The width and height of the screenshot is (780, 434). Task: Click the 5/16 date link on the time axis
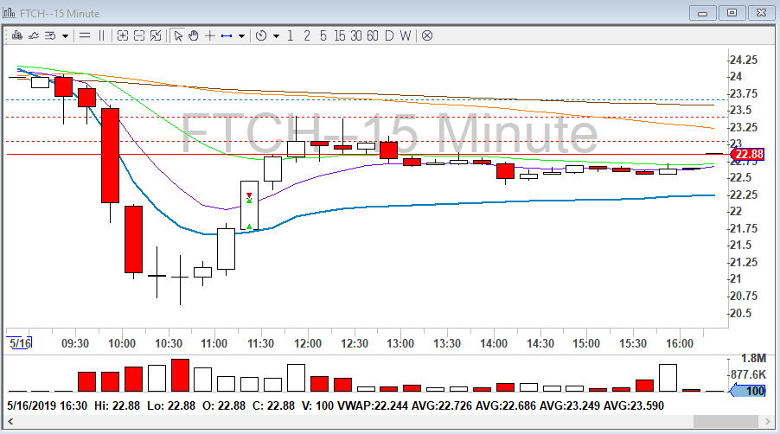point(21,343)
